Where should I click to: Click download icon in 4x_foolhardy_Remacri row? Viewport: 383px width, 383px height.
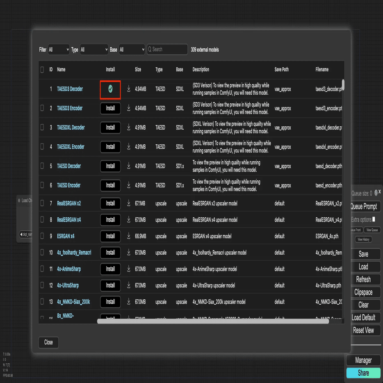(x=129, y=252)
